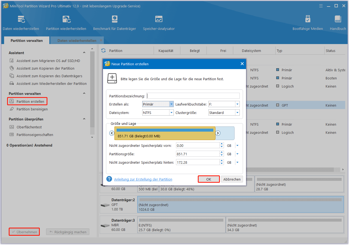The image size is (349, 245).
Task: Click Nicht zugeordneter Speicherplatz vorn field
Action: [198, 146]
